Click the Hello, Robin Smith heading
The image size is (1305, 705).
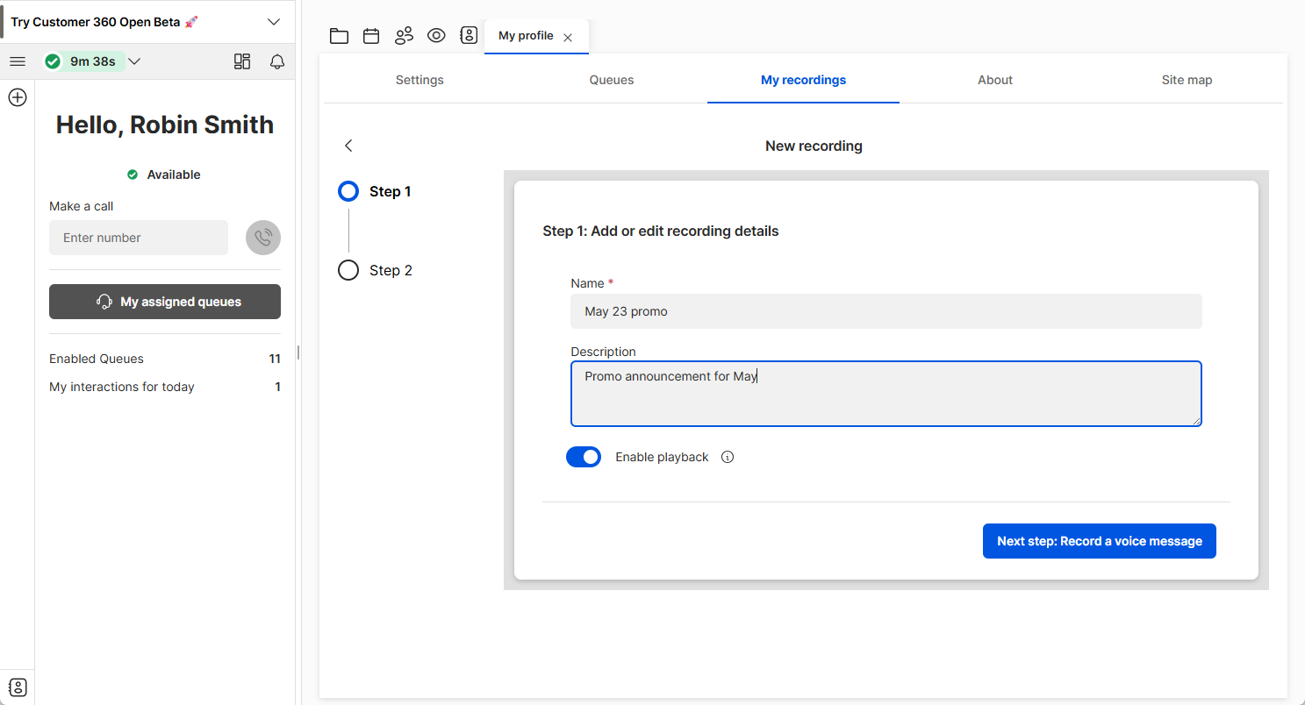(x=165, y=125)
